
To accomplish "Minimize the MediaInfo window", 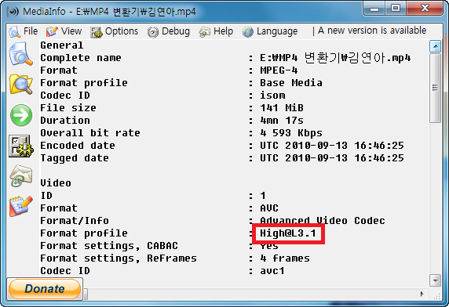I will pos(374,9).
